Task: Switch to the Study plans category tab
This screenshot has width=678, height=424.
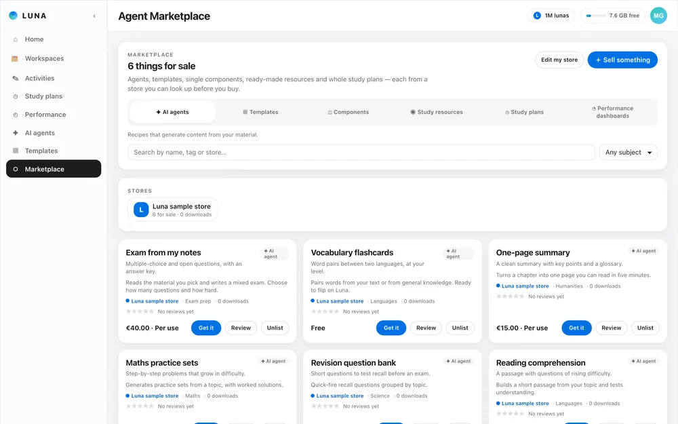Action: [x=525, y=112]
